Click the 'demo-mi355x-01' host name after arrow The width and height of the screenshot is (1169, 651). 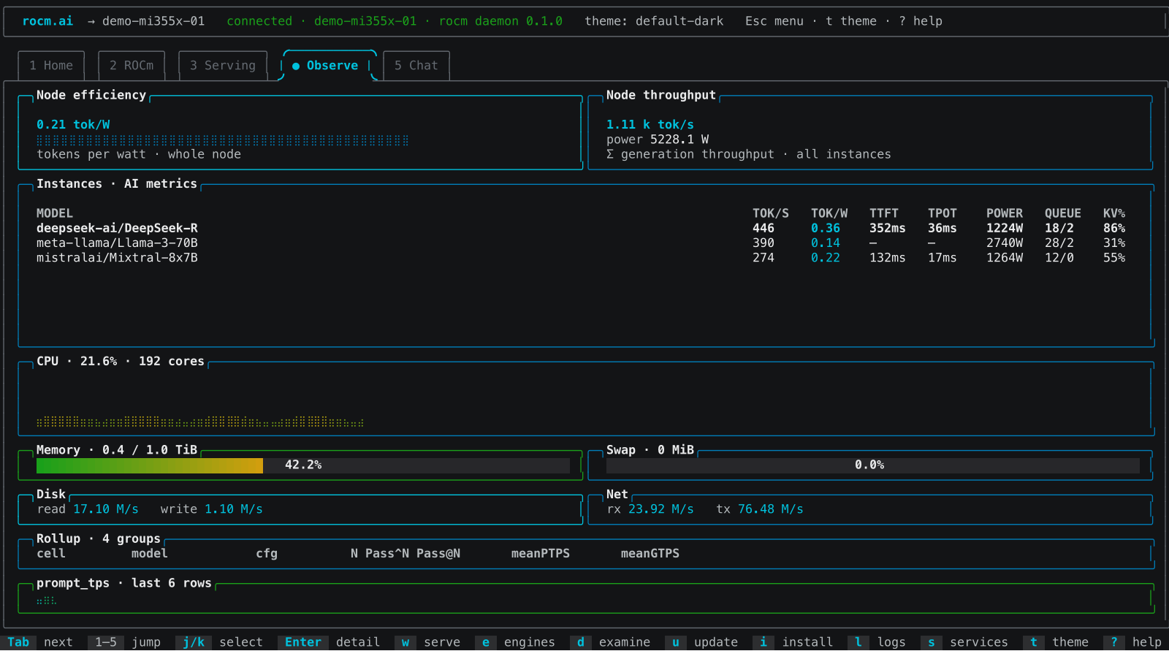(x=153, y=21)
